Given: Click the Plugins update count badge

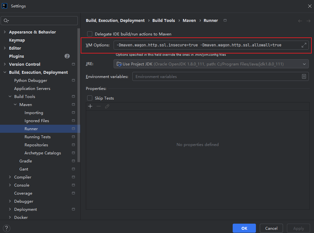Looking at the screenshot, I should pyautogui.click(x=67, y=56).
